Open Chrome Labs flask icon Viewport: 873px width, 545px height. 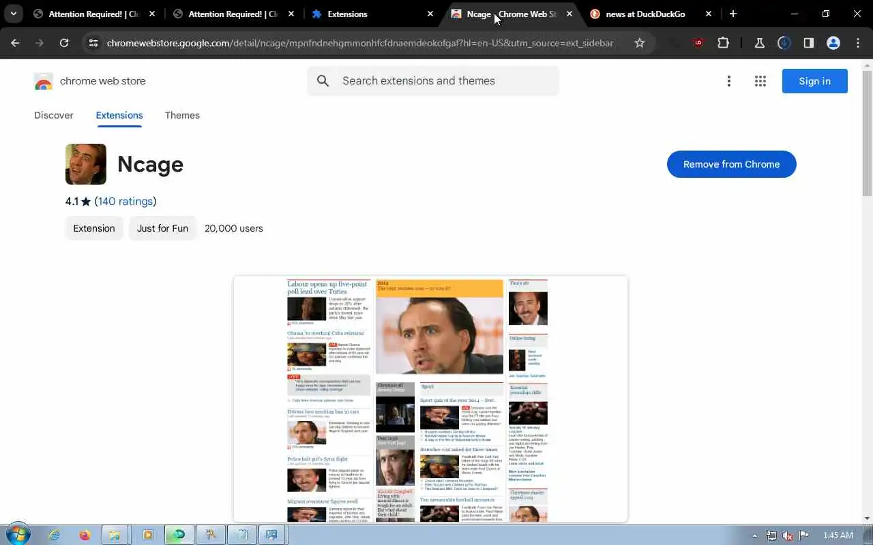(759, 43)
